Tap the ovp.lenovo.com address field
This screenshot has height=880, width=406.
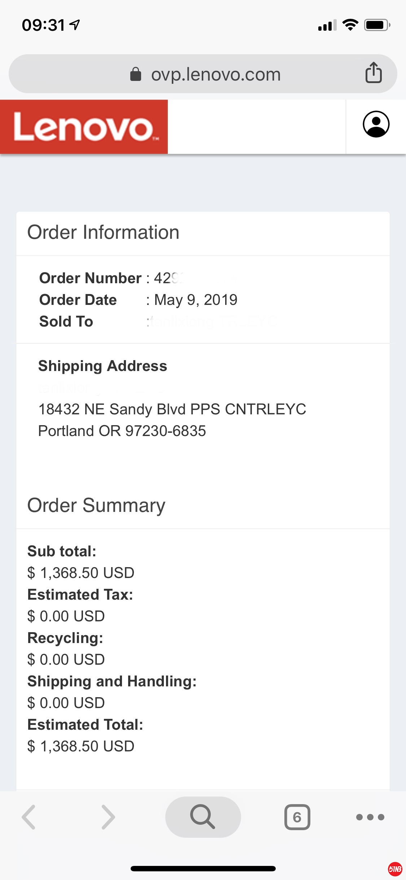pos(216,74)
